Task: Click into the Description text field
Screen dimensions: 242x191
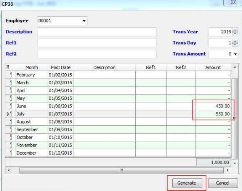Action: 97,32
